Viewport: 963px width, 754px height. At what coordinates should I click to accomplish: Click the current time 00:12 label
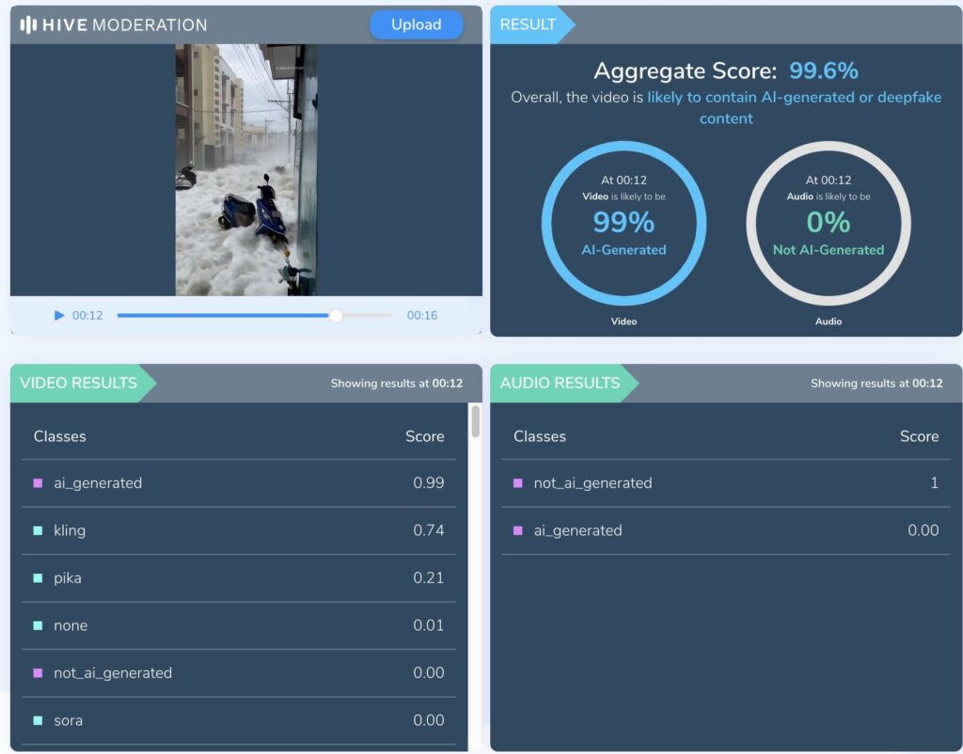[87, 316]
